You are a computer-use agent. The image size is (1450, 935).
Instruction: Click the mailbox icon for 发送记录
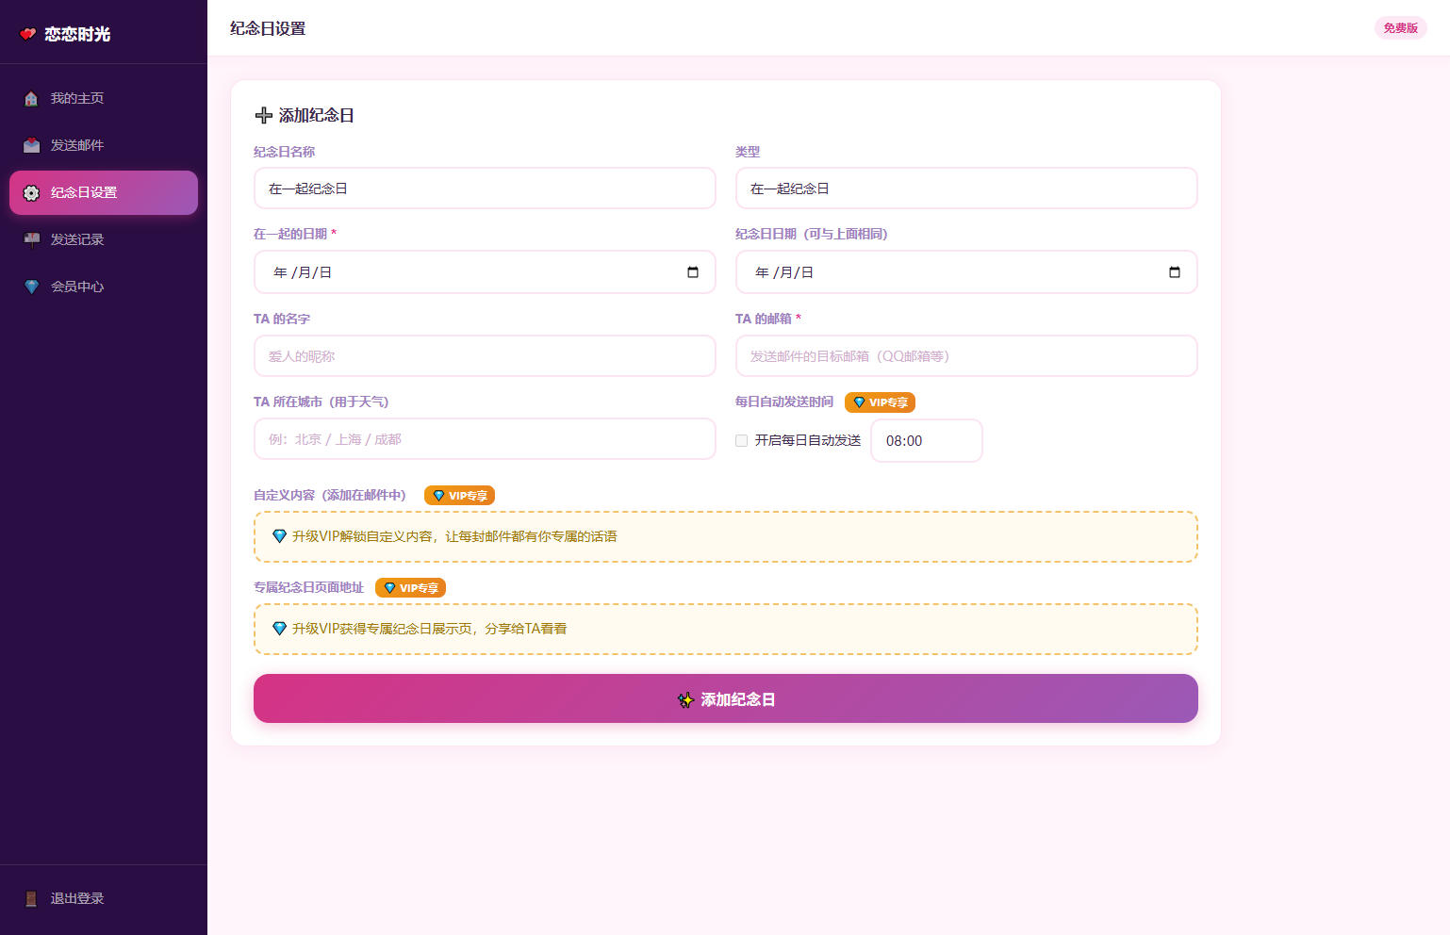click(31, 239)
